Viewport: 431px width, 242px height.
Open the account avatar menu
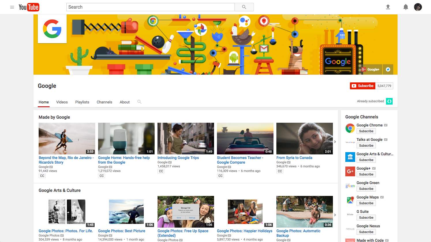pos(418,7)
